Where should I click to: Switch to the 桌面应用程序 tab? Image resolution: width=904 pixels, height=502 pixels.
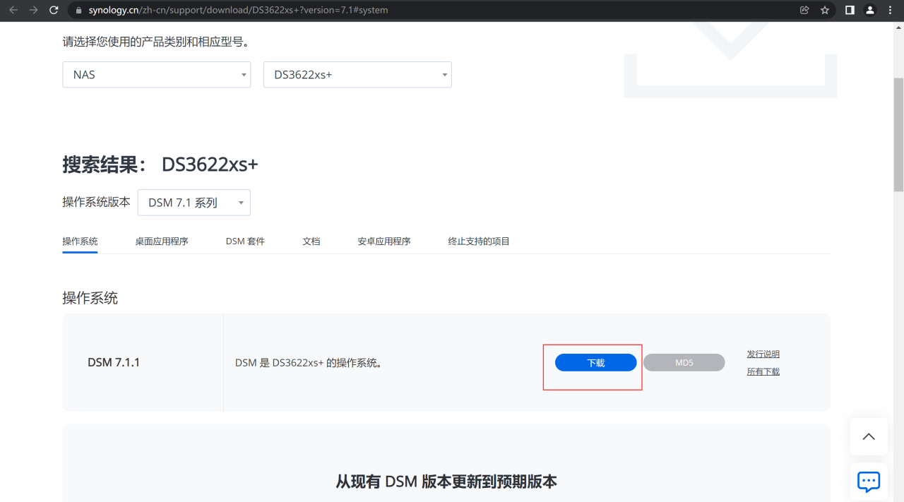coord(162,241)
